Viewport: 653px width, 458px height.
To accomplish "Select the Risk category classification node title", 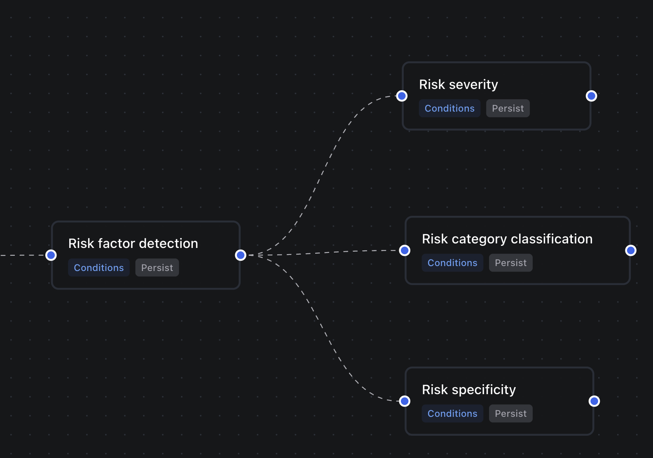I will tap(507, 239).
